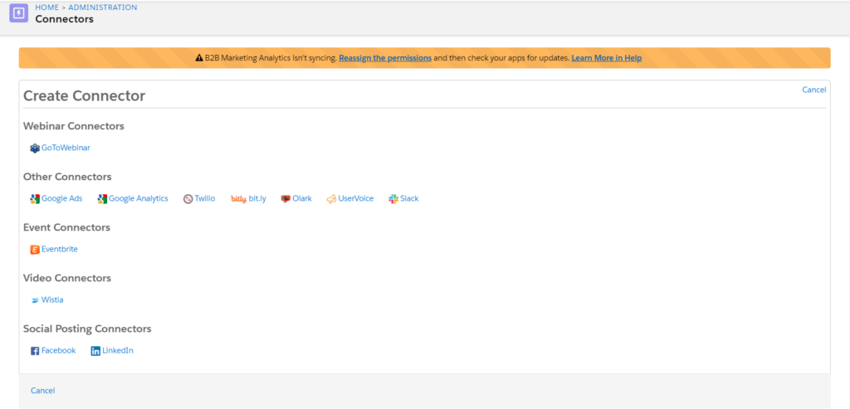Click the Event Connectors heading

pos(66,227)
